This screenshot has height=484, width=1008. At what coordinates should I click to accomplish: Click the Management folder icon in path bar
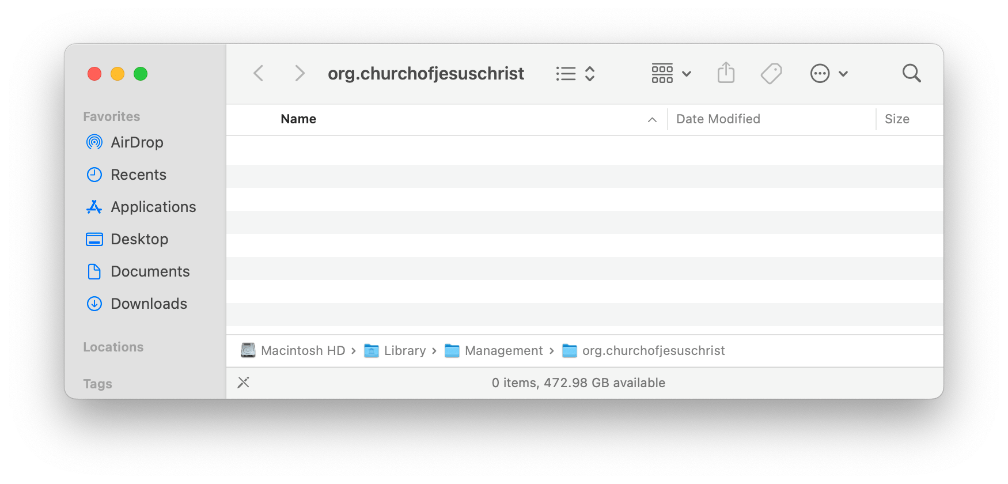[x=452, y=350]
